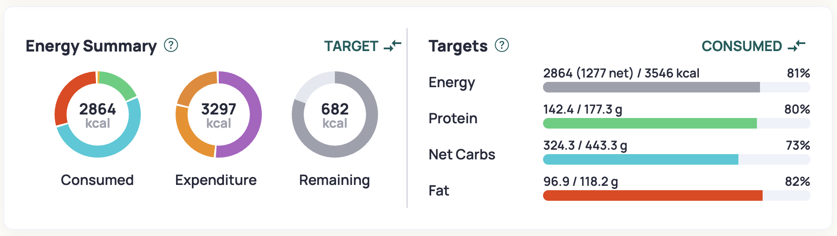Select the Remaining 682 kcal donut chart
This screenshot has width=837, height=236.
point(335,114)
